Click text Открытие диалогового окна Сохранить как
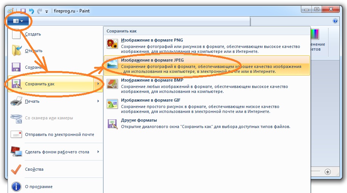Screen dimensions: 347x193 click(206, 127)
